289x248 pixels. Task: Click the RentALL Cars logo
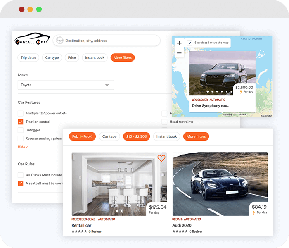(x=32, y=39)
